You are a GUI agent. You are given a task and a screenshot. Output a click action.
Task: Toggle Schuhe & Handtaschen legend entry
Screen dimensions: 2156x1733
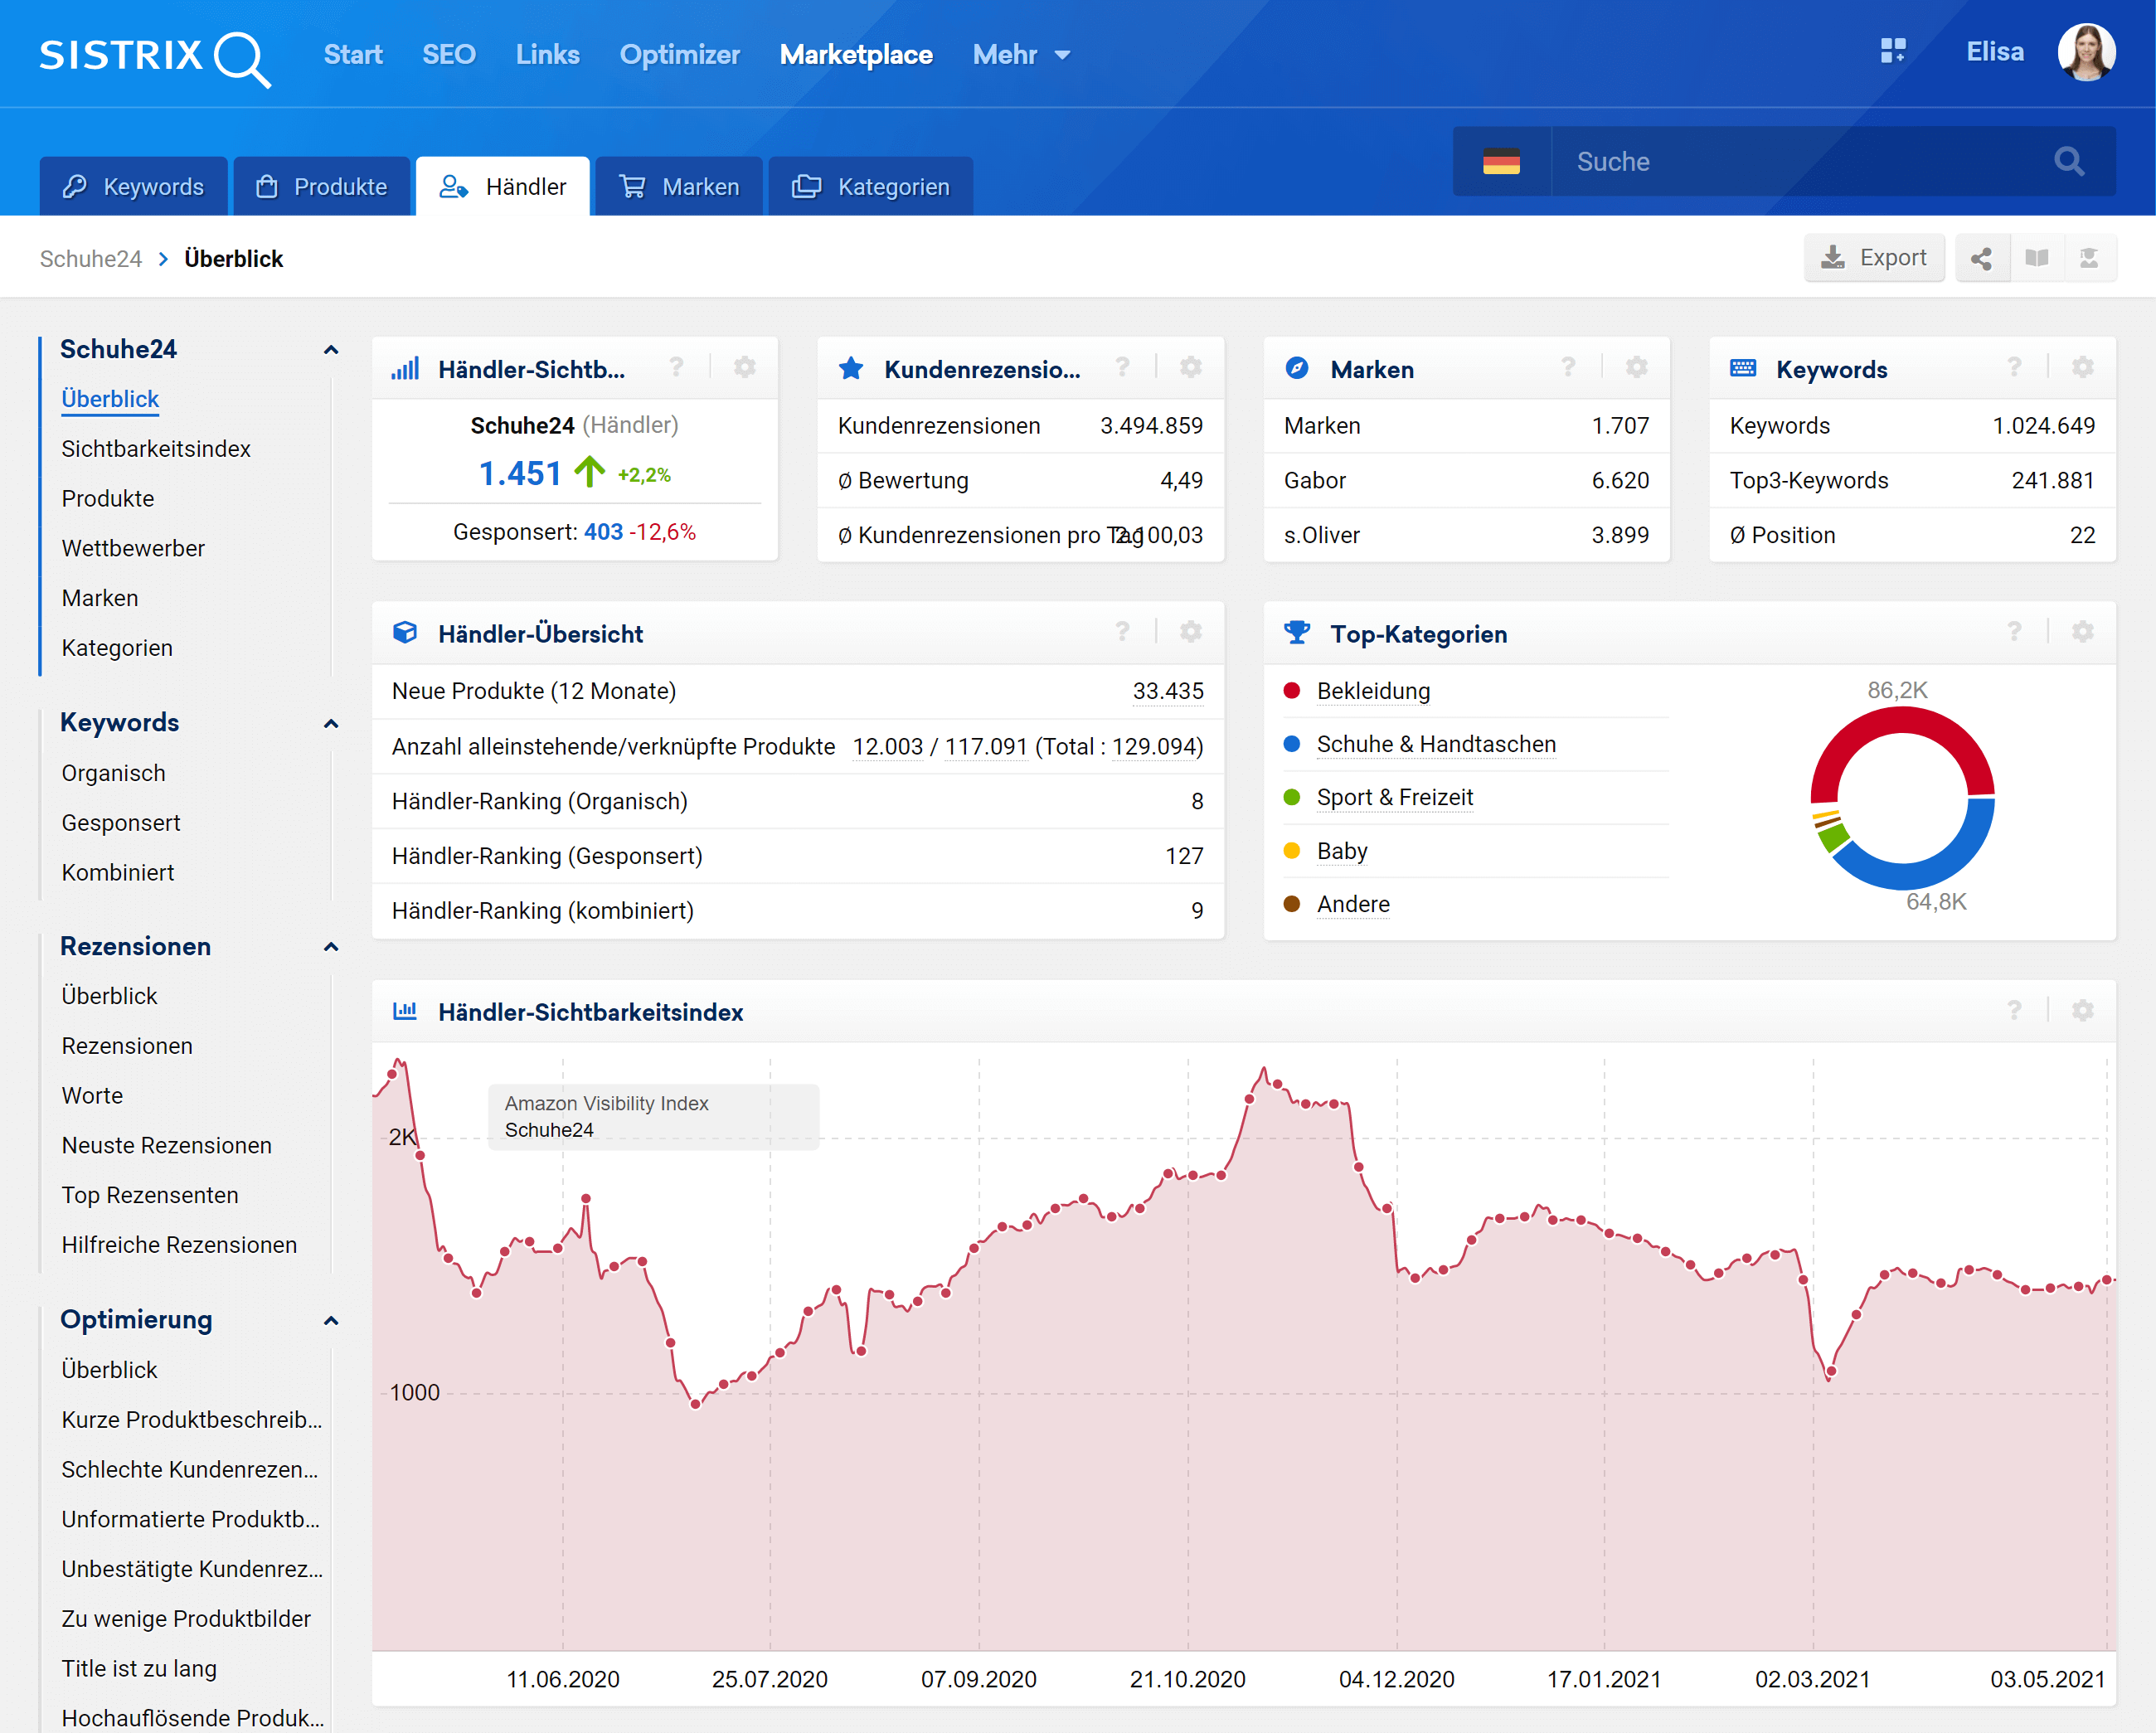[1435, 744]
